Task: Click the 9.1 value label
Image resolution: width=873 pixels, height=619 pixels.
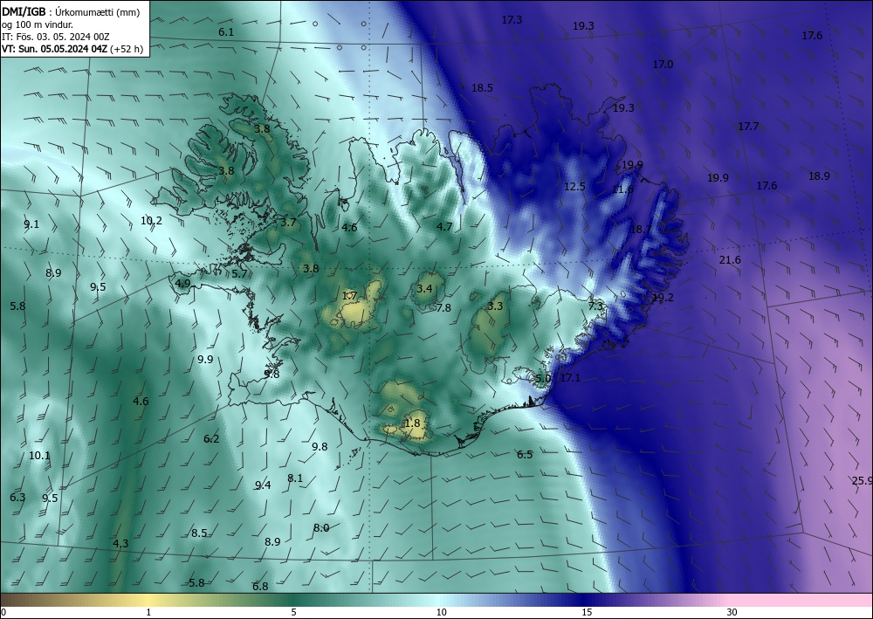Action: [31, 224]
